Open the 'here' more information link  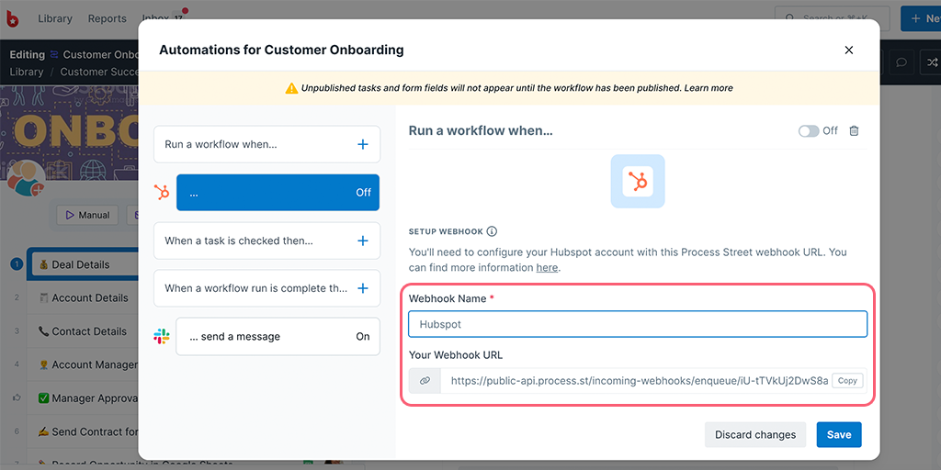(547, 267)
